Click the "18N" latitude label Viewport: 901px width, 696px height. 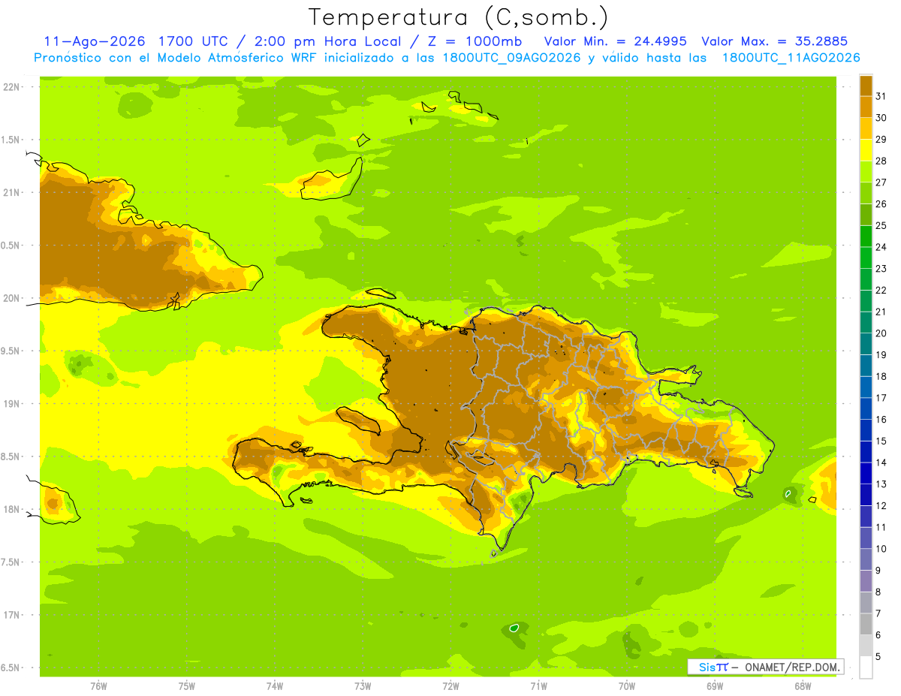click(13, 509)
